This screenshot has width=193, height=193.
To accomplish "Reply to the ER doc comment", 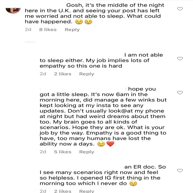I will click(x=87, y=191).
